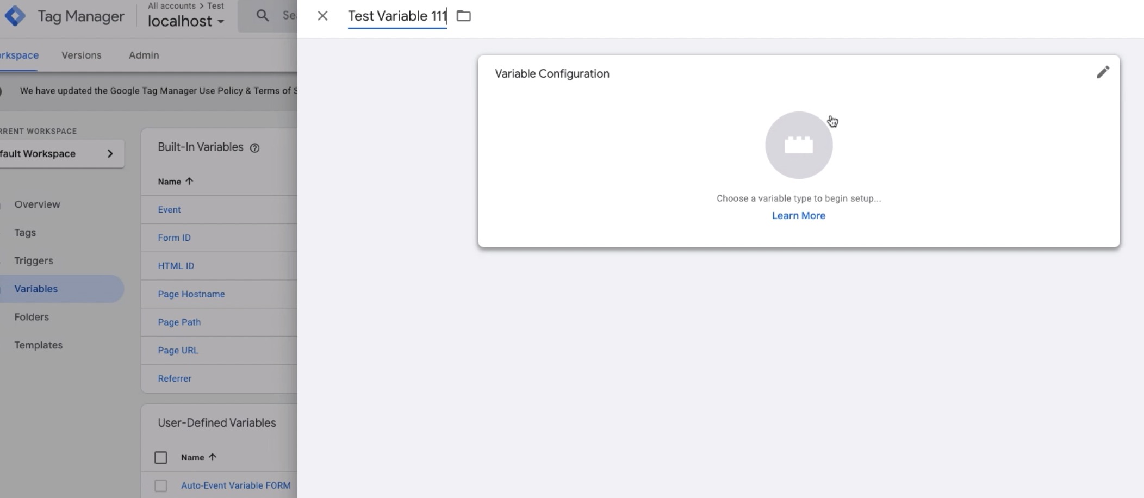This screenshot has width=1144, height=498.
Task: Sort User-Defined Variables by Name arrow
Action: pyautogui.click(x=213, y=457)
